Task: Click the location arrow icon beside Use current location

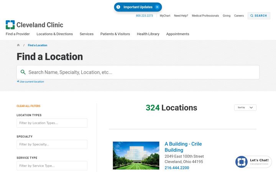Action: [x=18, y=81]
